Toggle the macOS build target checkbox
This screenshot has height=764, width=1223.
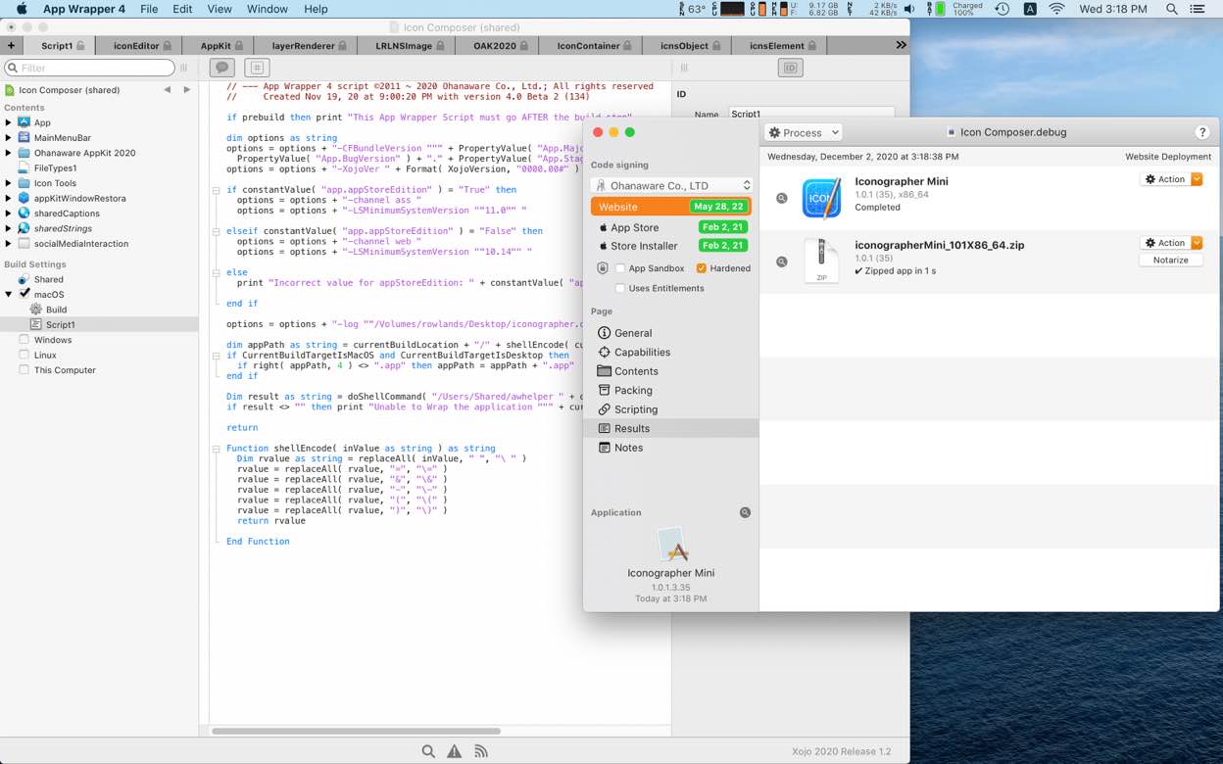[24, 294]
